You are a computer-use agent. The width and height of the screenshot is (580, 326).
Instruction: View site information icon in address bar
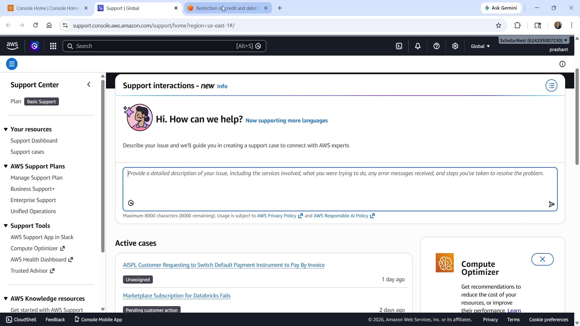(65, 25)
